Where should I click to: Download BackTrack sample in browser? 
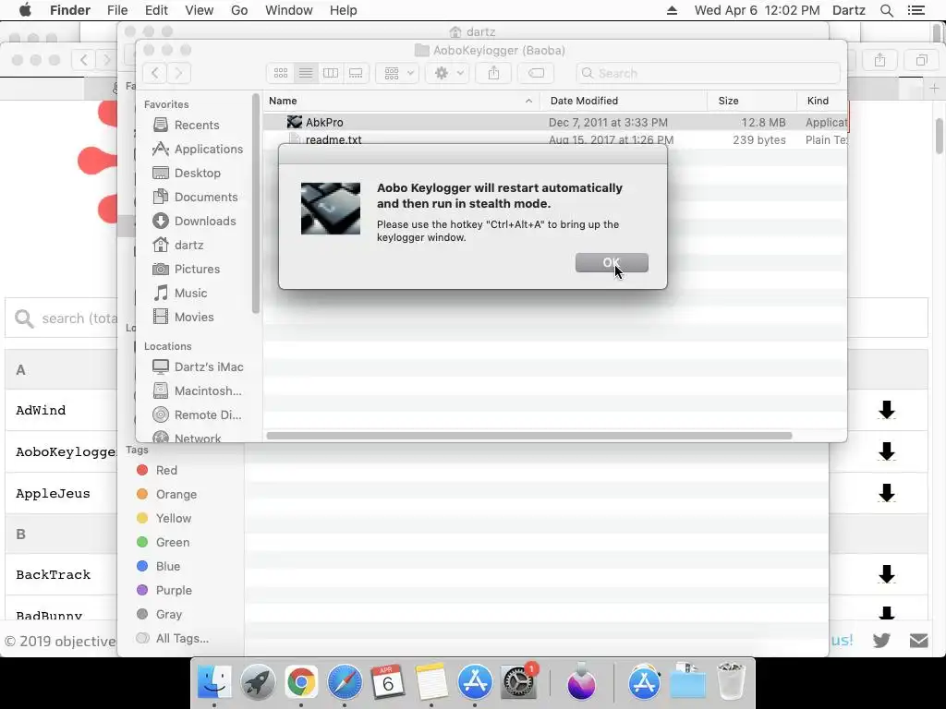tap(886, 574)
